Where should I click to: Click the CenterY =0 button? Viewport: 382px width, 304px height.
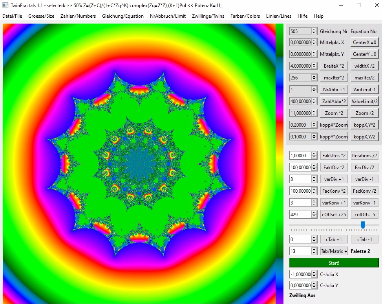[x=364, y=54]
